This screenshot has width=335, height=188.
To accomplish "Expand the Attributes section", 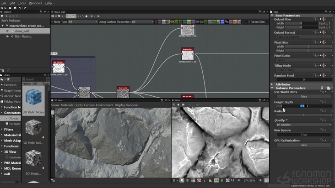I will coord(272,84).
